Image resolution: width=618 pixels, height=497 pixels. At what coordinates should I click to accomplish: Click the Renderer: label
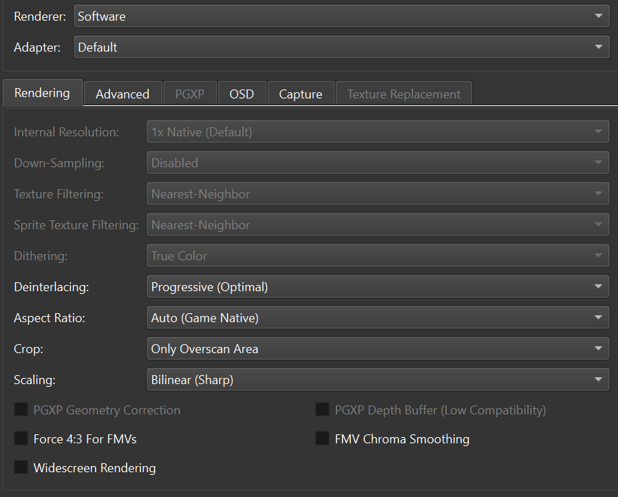click(x=40, y=17)
